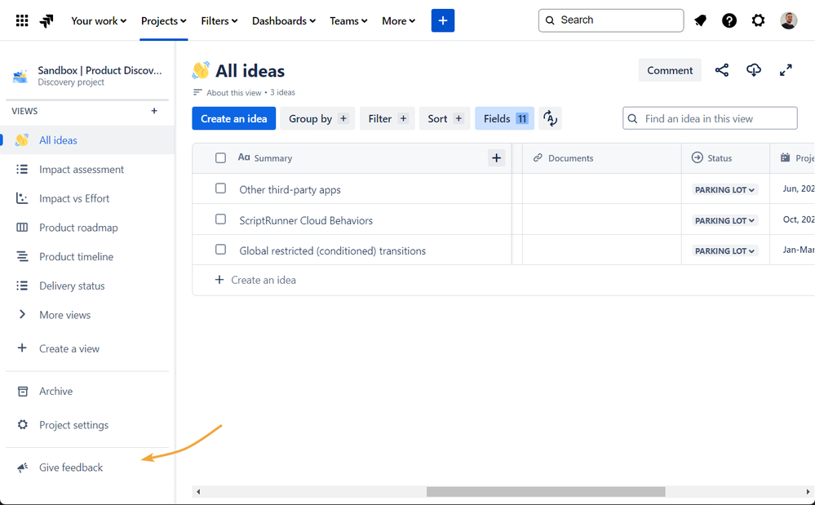Open the Teams dropdown menu

coord(348,20)
